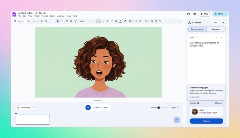Click the Google Vids logo icon
The width and height of the screenshot is (240, 138).
tap(14, 14)
